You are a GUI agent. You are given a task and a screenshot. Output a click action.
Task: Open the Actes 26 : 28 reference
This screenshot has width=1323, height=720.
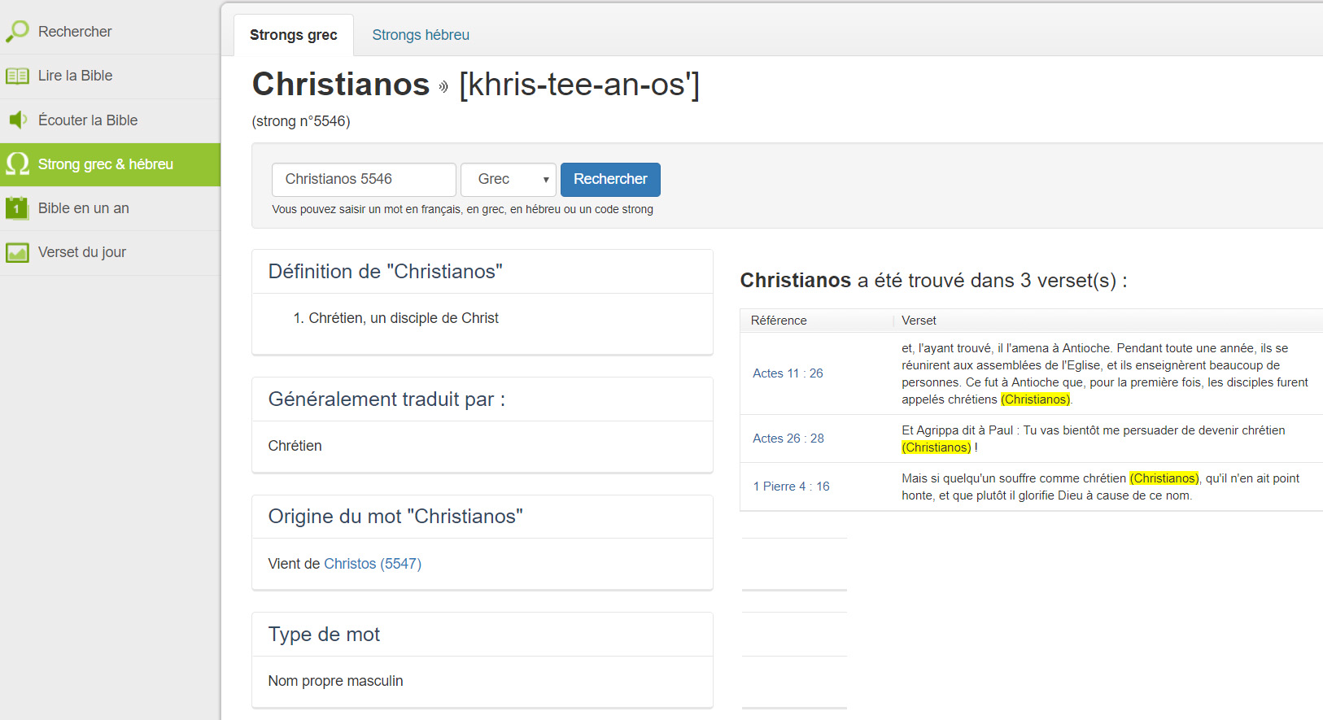788,439
